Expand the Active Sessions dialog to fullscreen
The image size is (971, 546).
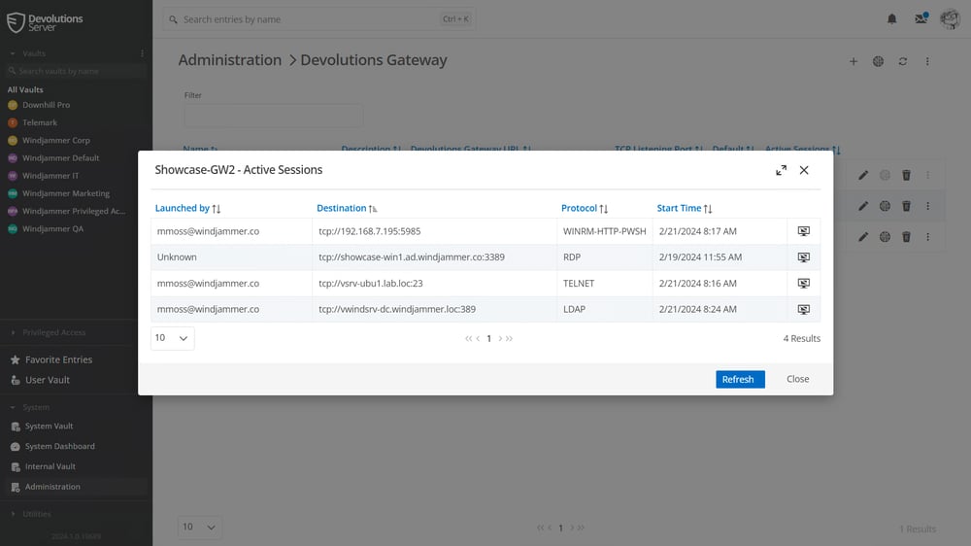pos(781,170)
